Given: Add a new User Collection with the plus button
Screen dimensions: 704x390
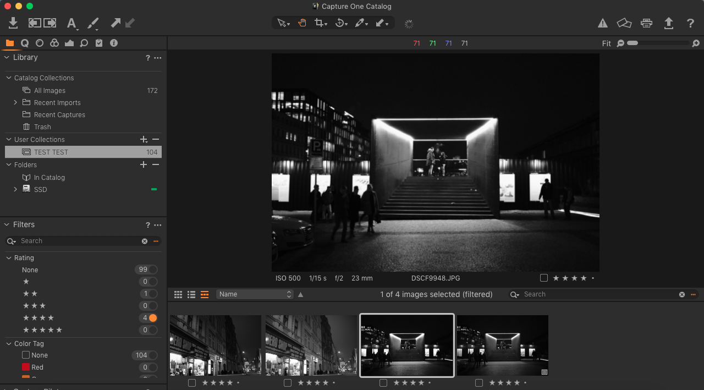Looking at the screenshot, I should tap(143, 139).
